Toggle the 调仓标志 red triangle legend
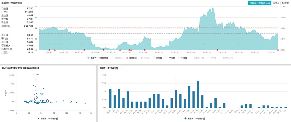This screenshot has width=291, height=122. [x=131, y=58]
